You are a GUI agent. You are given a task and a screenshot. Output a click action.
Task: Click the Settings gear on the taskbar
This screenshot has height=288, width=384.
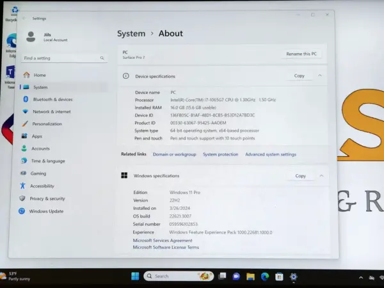click(293, 276)
